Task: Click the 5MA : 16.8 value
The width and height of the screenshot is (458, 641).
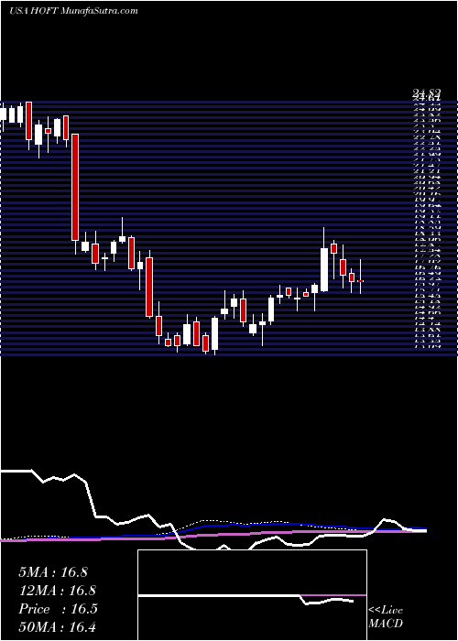Action: click(x=53, y=572)
